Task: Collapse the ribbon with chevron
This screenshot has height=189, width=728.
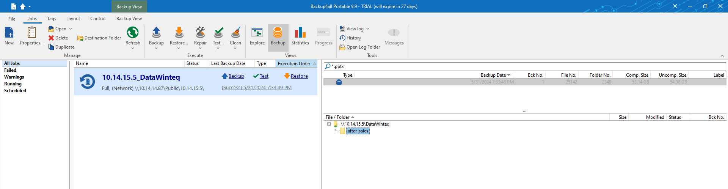Action: [722, 56]
